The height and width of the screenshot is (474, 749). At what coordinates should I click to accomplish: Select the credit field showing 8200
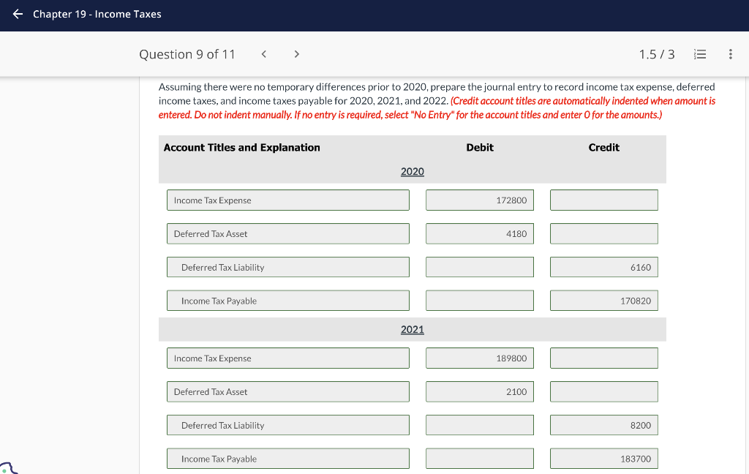click(x=603, y=425)
